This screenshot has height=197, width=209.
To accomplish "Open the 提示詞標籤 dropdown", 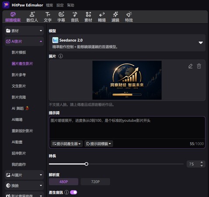I will 99,144.
